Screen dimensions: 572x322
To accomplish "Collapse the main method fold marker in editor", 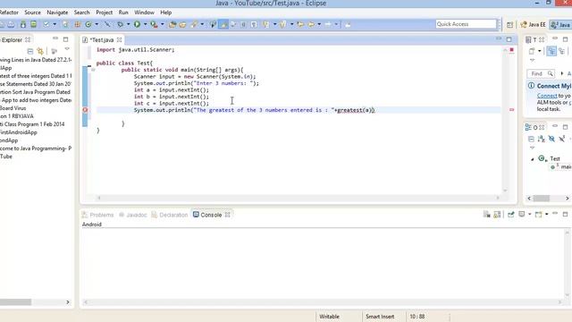I will tap(93, 70).
